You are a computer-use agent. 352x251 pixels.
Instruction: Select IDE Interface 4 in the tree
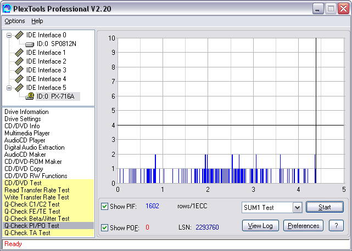pos(46,79)
